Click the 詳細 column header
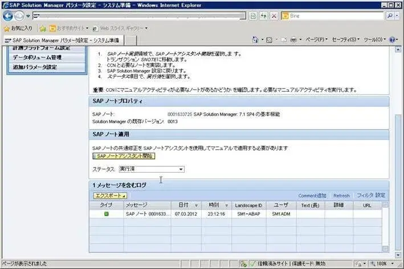Viewport: 404px width, 269px height. tap(339, 205)
